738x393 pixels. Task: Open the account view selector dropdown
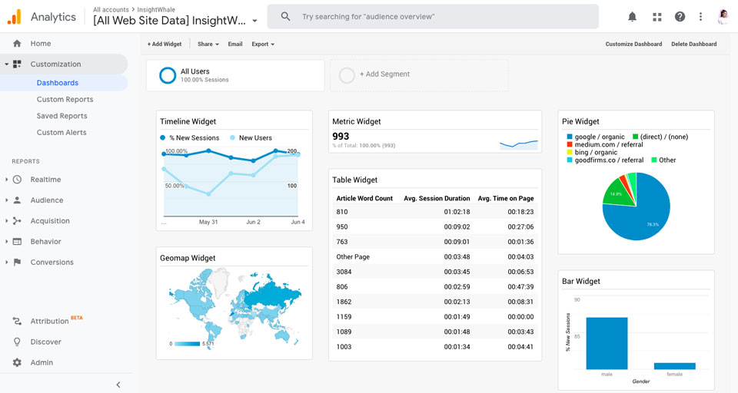point(254,21)
